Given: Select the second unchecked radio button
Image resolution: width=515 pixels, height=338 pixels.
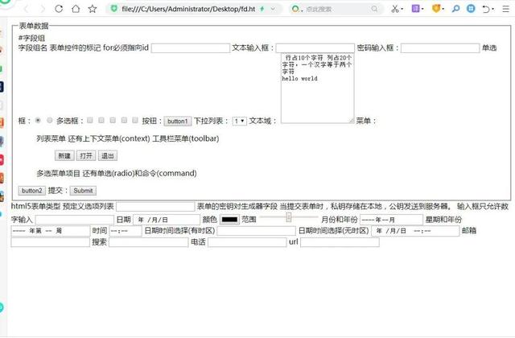Looking at the screenshot, I should coord(50,120).
